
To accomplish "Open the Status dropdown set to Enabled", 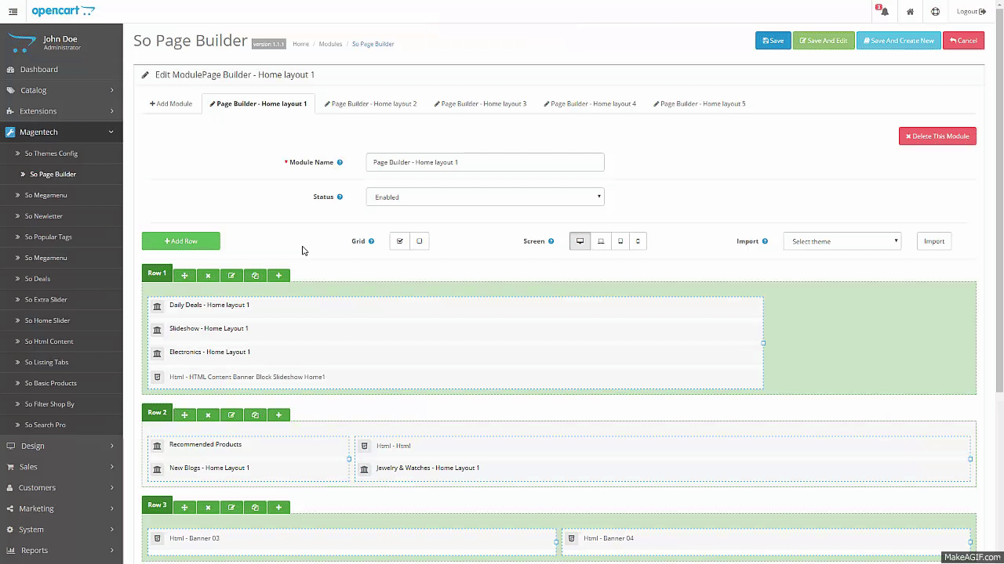I will [x=485, y=197].
